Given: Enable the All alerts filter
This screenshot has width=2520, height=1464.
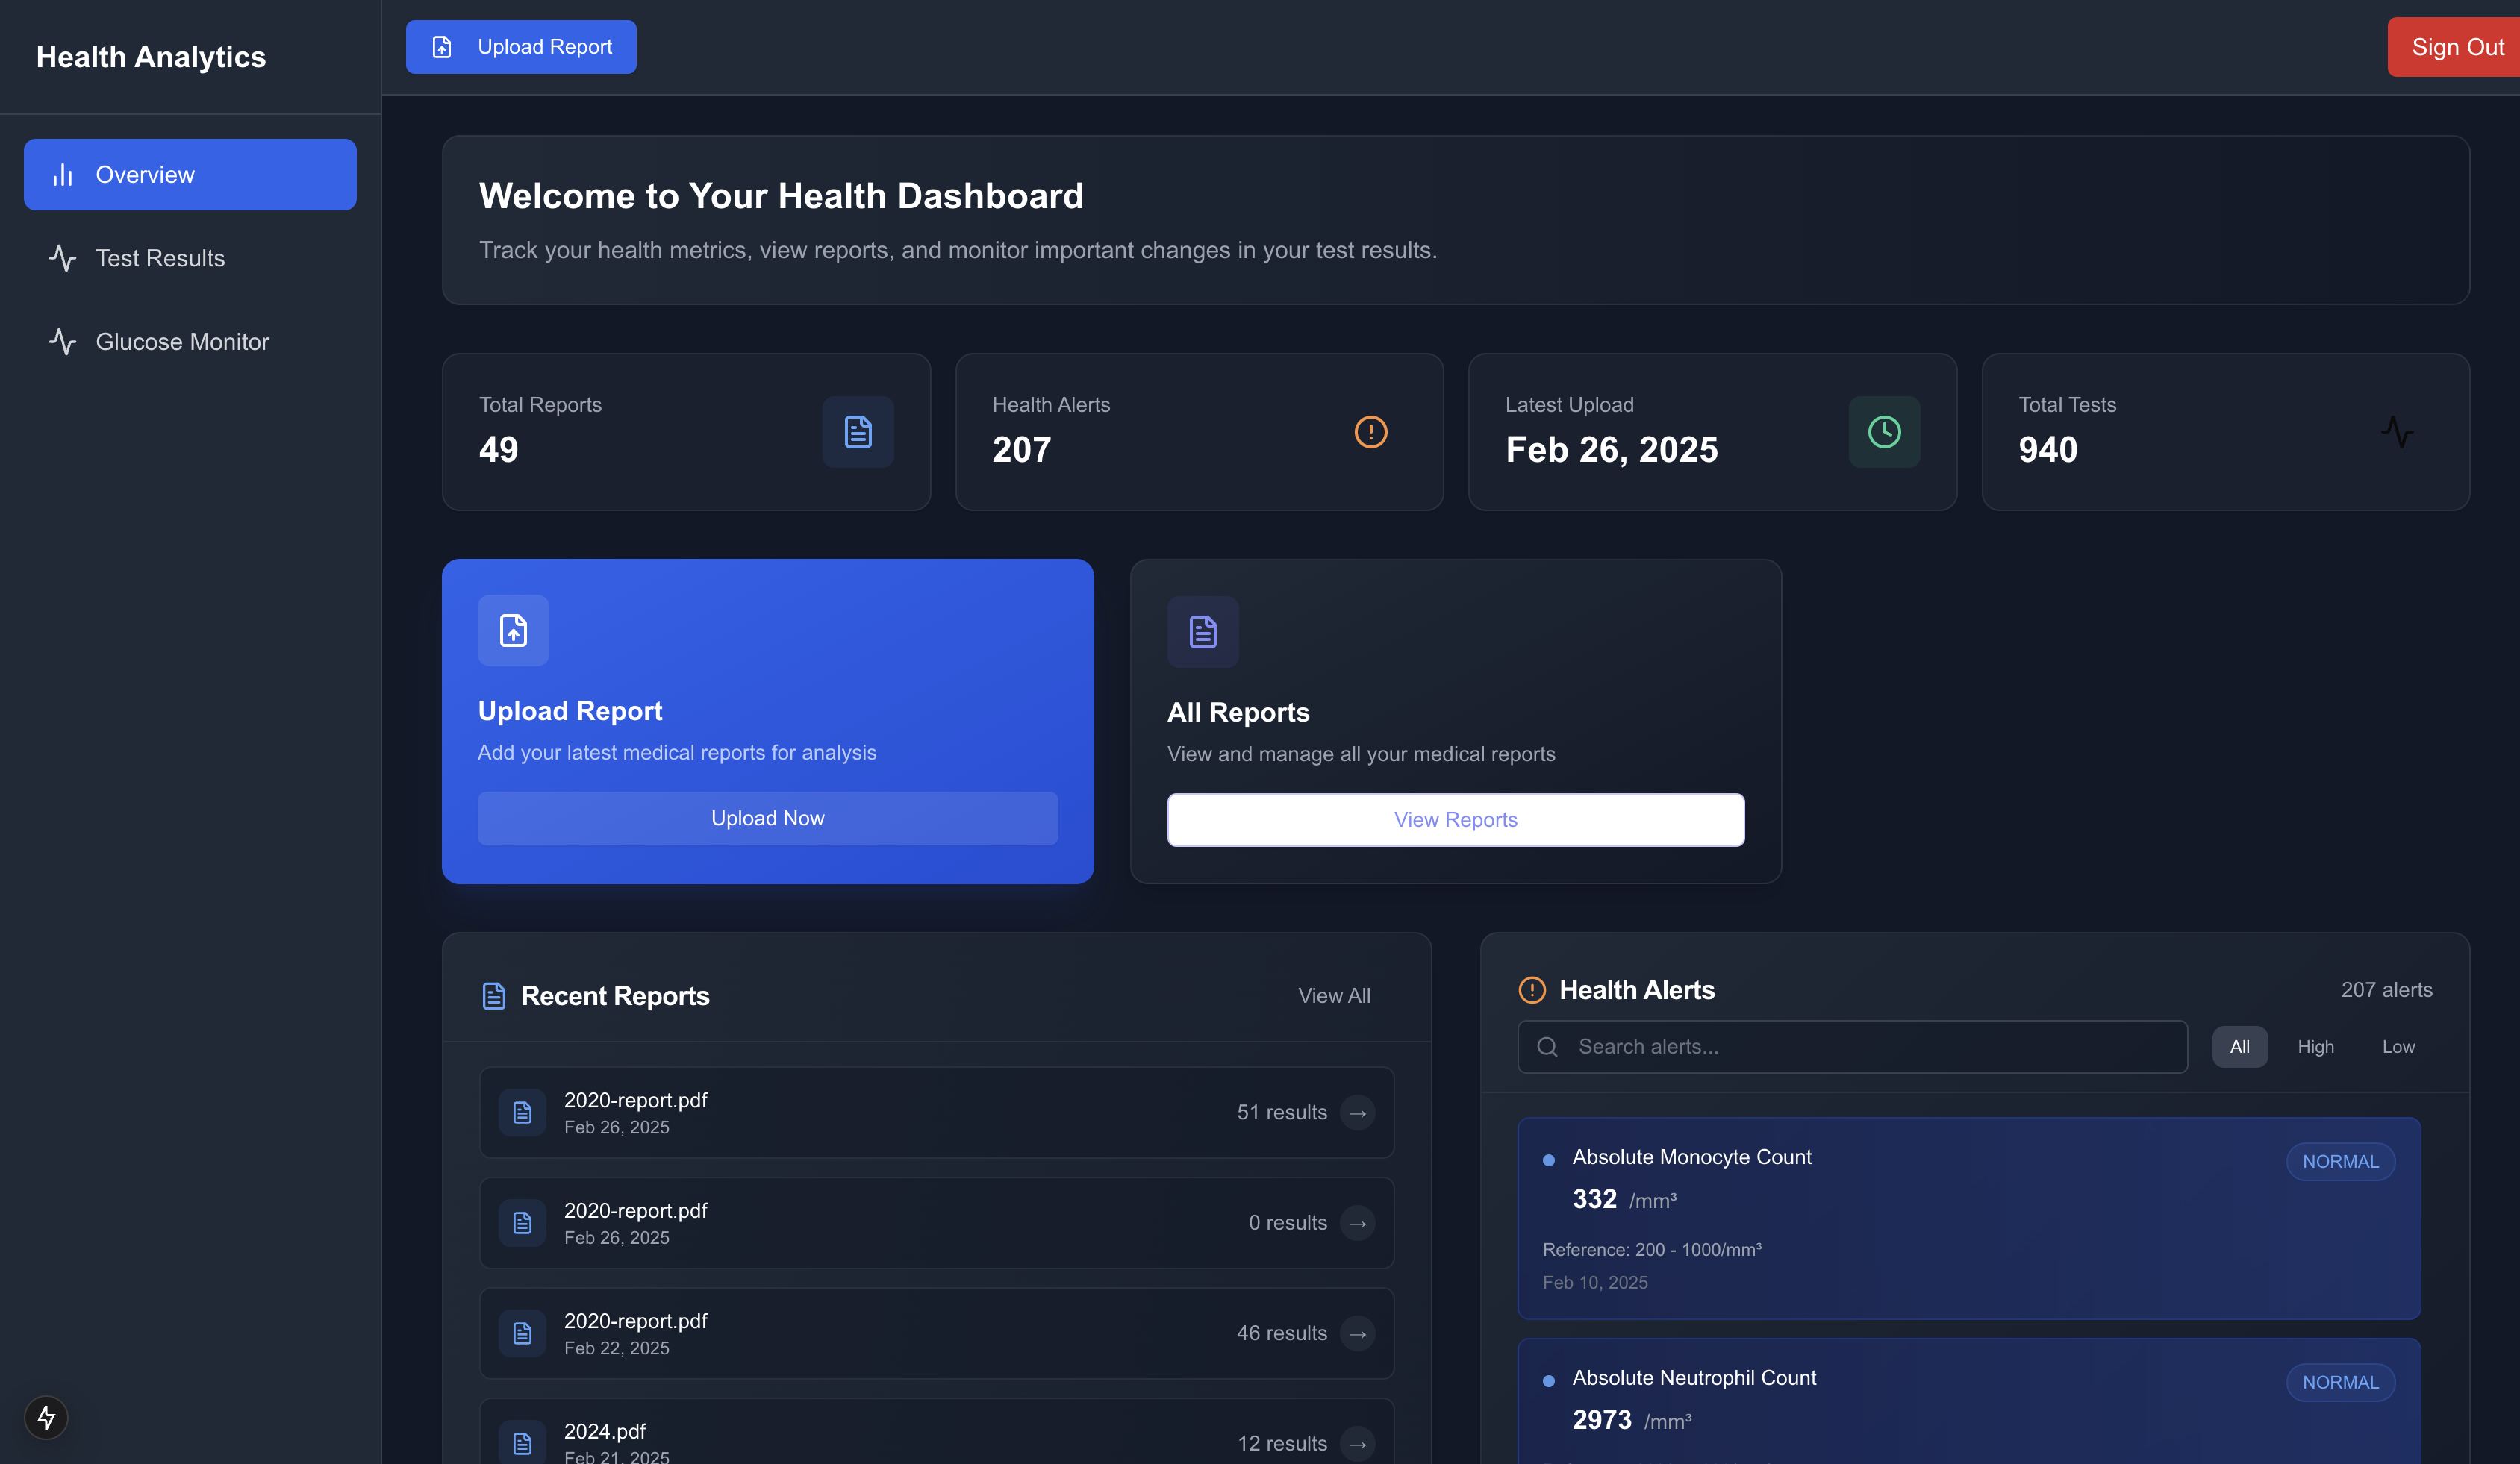Looking at the screenshot, I should coord(2240,1046).
